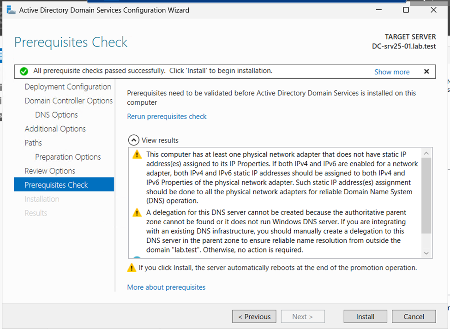Go to Deployment Configuration step

point(68,87)
